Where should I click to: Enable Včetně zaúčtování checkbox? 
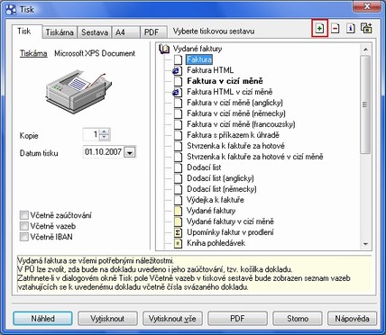point(24,215)
